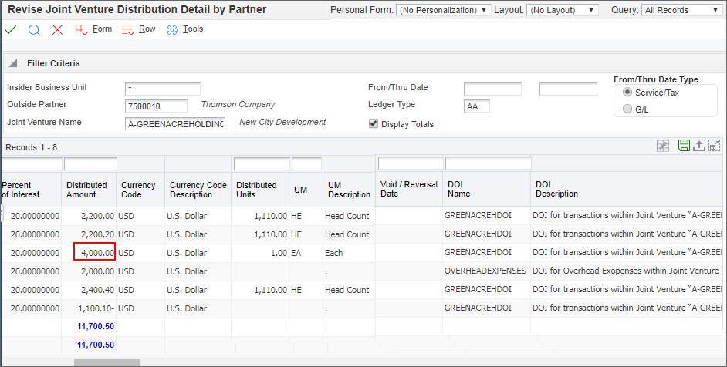Collapse the Filter Criteria section triangle
The width and height of the screenshot is (727, 367).
[x=13, y=63]
